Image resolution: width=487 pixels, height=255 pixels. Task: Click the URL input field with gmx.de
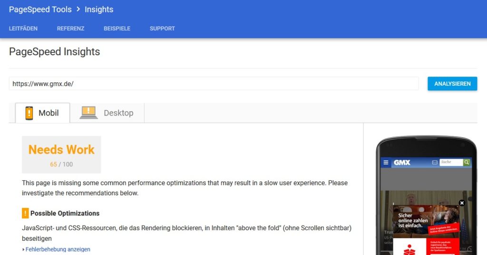pyautogui.click(x=214, y=84)
